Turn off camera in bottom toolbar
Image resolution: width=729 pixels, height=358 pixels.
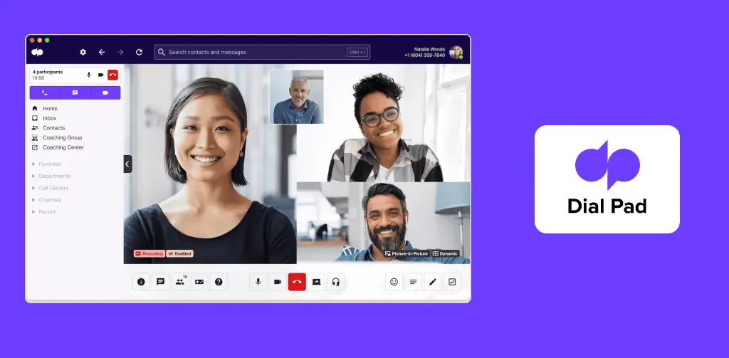(278, 282)
